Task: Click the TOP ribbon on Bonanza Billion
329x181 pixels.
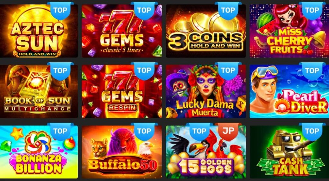Action: [x=60, y=131]
